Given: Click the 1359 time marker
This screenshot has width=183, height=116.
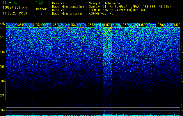Looking at the screenshot, I should [x=159, y=25].
